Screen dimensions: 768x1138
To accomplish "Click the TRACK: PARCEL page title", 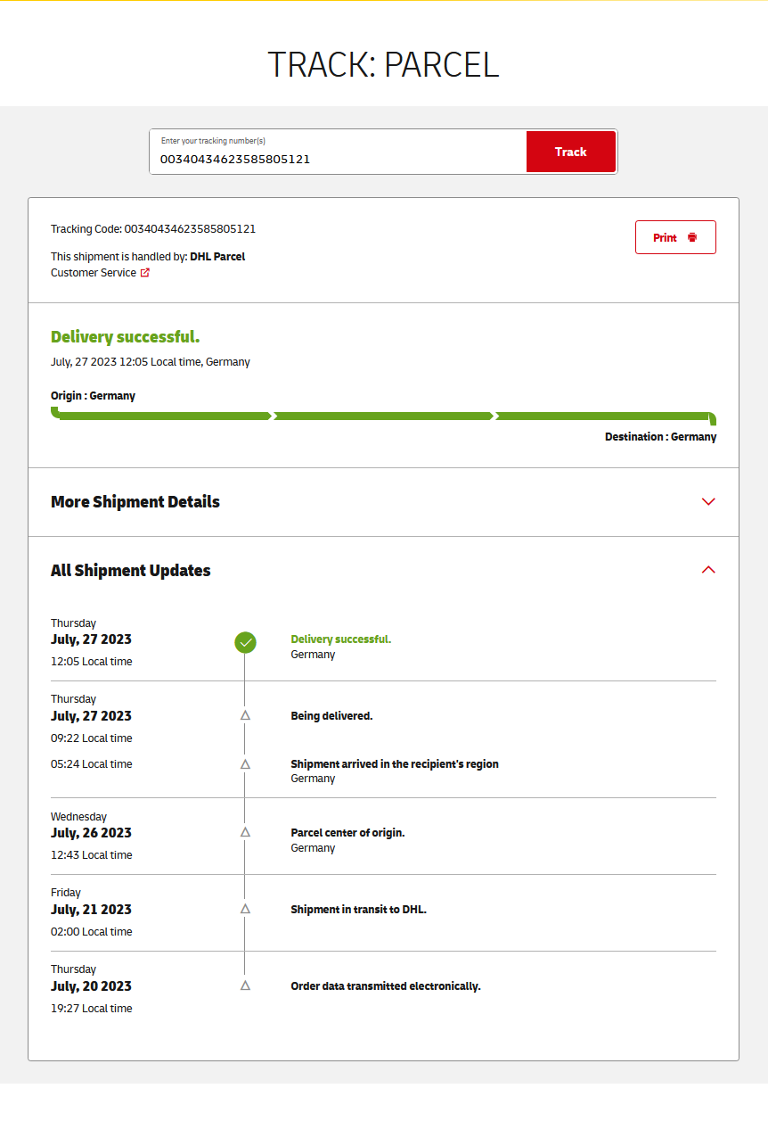I will click(383, 65).
